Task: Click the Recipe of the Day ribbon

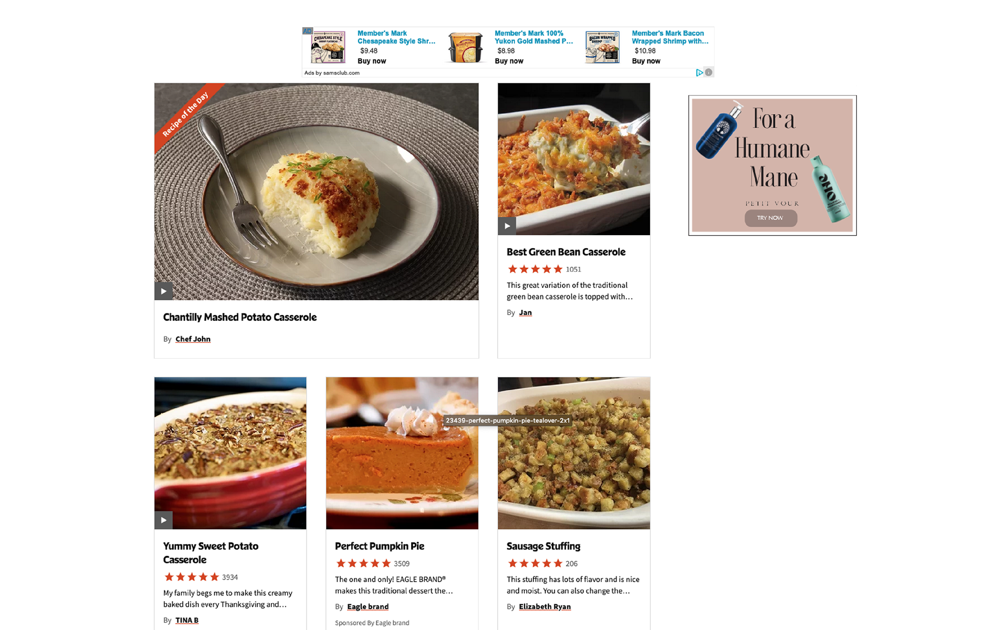Action: click(186, 114)
